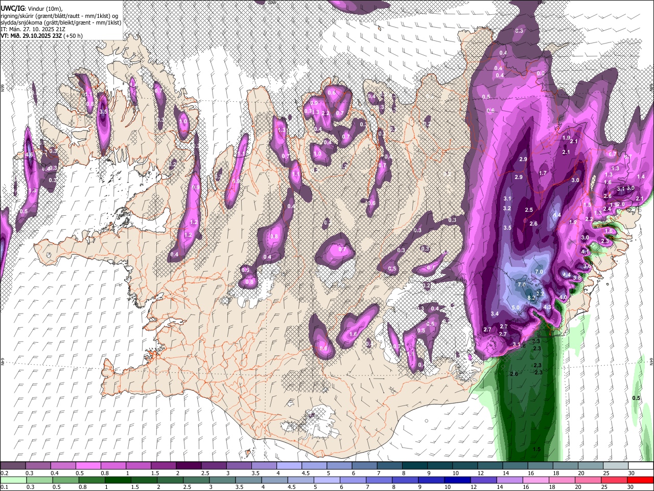Click the 4.0 precipitation value on the map

563,297
